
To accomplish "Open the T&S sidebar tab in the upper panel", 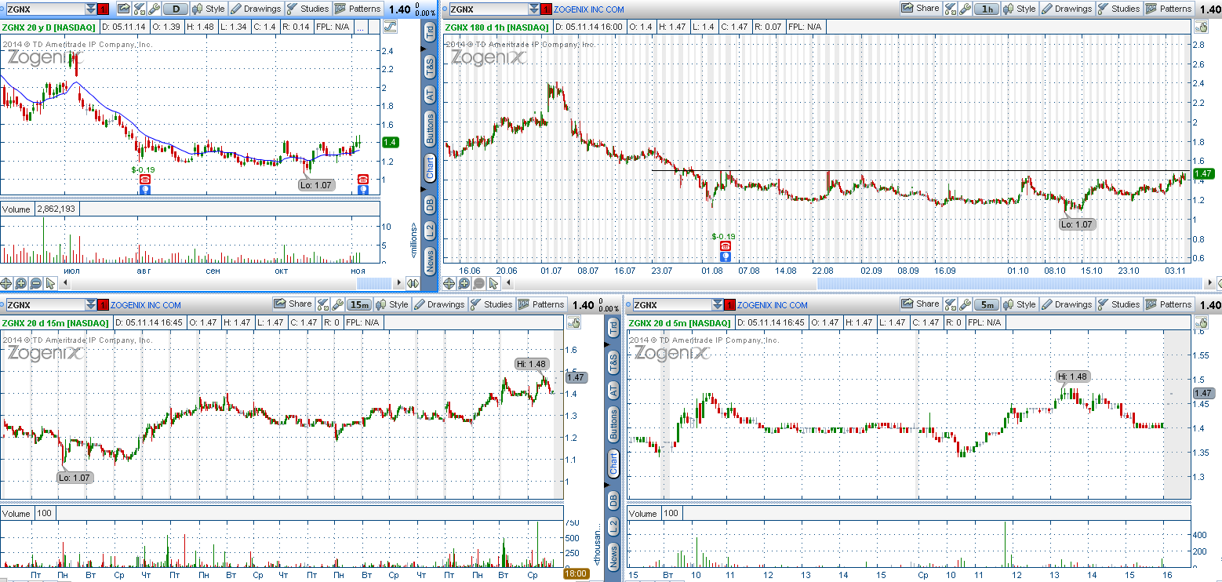I will [430, 65].
